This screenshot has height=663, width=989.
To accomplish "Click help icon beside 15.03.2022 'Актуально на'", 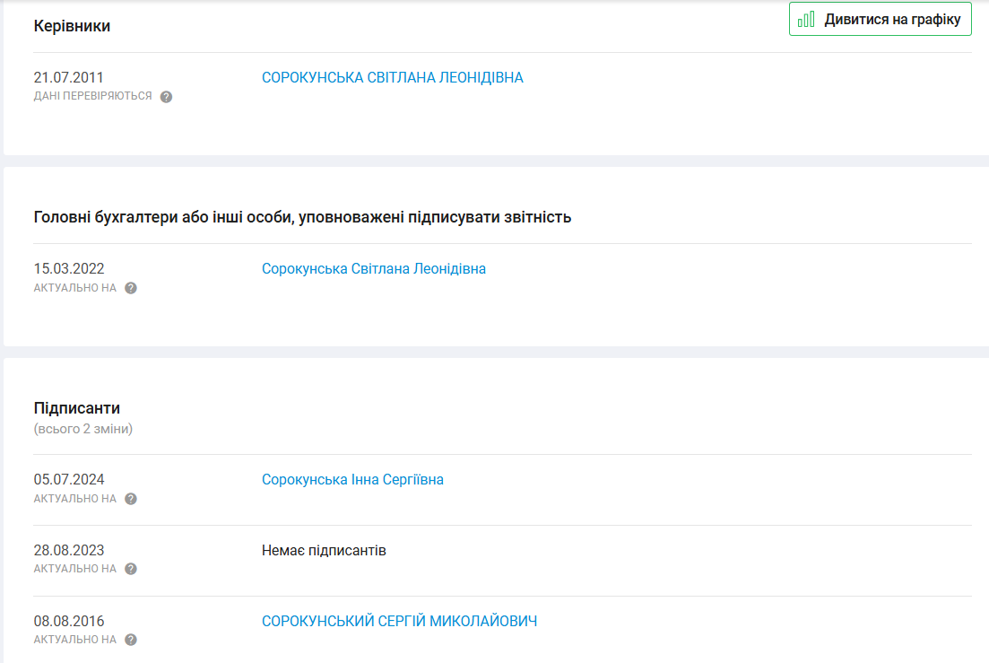I will coord(131,288).
